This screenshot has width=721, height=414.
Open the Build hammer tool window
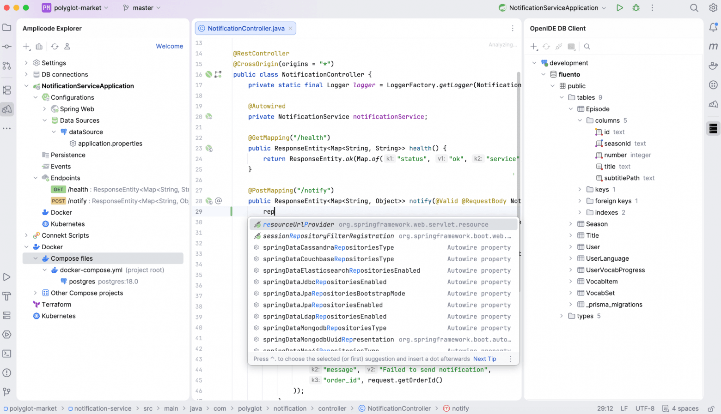7,296
